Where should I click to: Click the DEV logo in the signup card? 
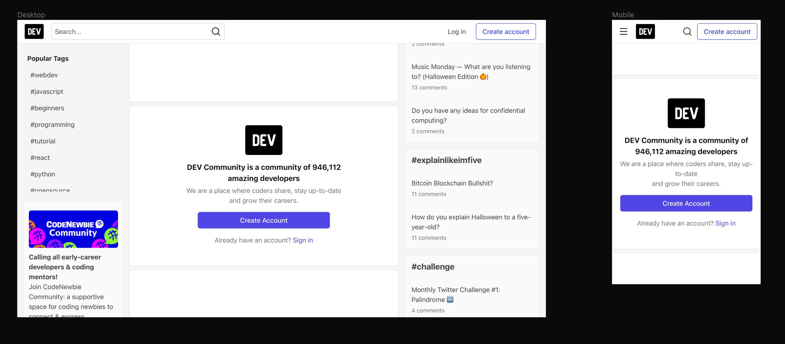tap(263, 140)
